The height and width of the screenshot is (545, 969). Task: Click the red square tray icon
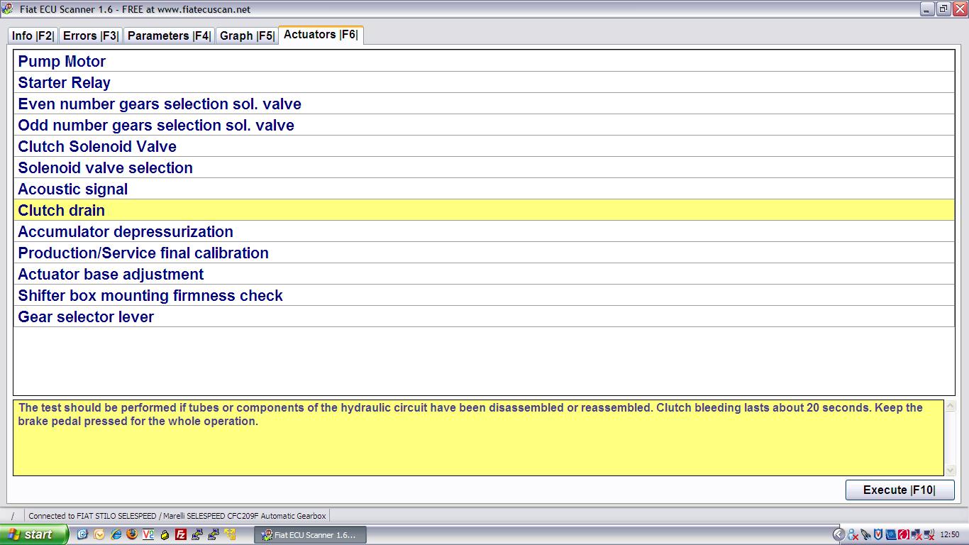904,534
